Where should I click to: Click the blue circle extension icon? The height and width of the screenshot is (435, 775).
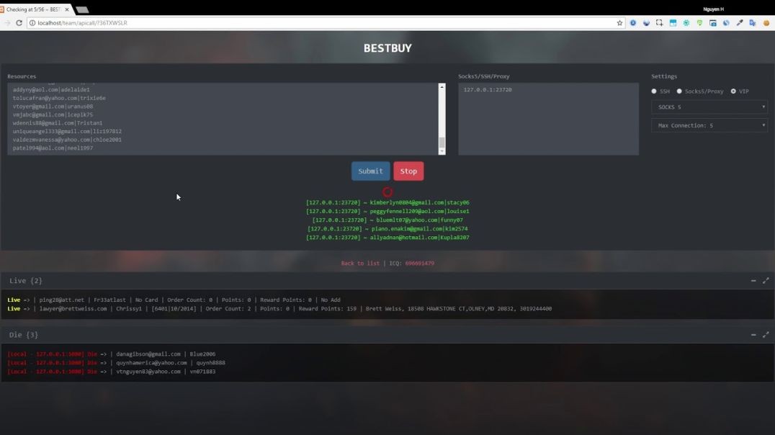633,23
